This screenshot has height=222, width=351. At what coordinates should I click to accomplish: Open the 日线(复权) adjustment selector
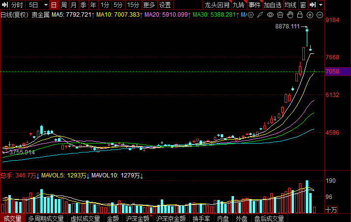pyautogui.click(x=15, y=15)
